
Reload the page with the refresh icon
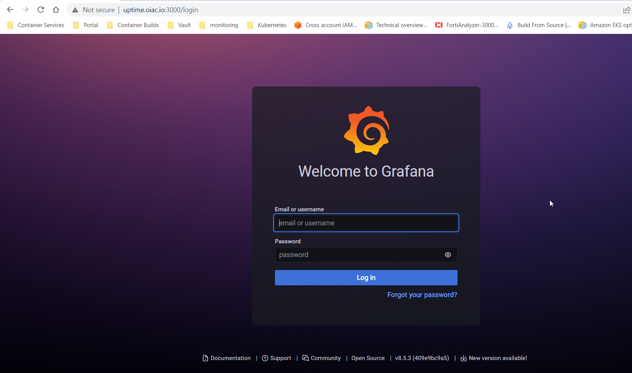[x=41, y=10]
